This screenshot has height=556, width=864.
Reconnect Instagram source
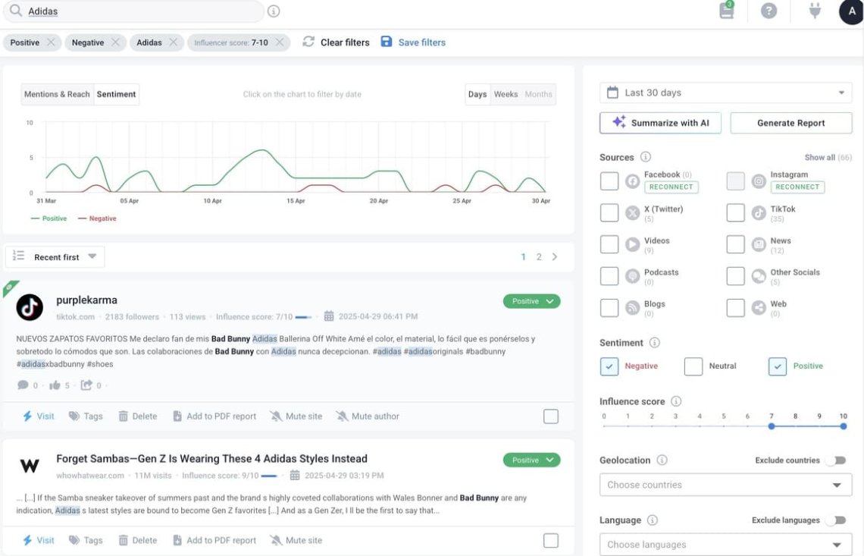[x=797, y=187]
